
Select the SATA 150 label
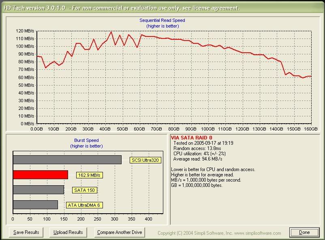(x=85, y=190)
